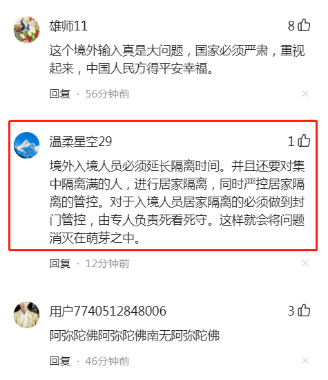
Task: Open username 用户7740512848006
Action: (x=108, y=311)
